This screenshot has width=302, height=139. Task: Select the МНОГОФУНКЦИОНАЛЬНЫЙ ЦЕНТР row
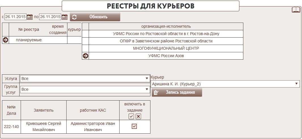[x=166, y=49]
